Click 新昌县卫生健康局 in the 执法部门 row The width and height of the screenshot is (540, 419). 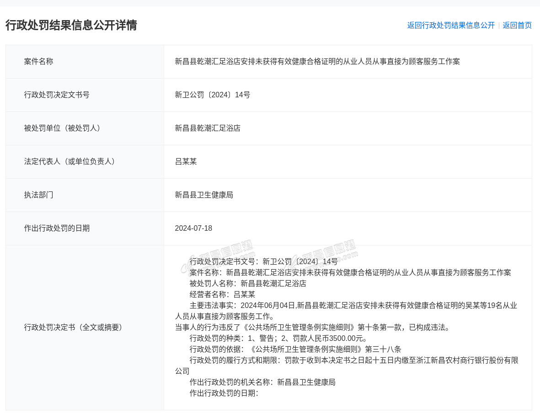coord(204,195)
